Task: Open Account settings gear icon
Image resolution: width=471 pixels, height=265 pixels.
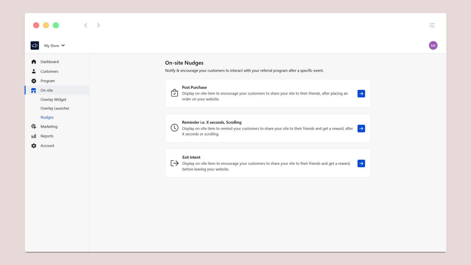Action: pyautogui.click(x=34, y=146)
